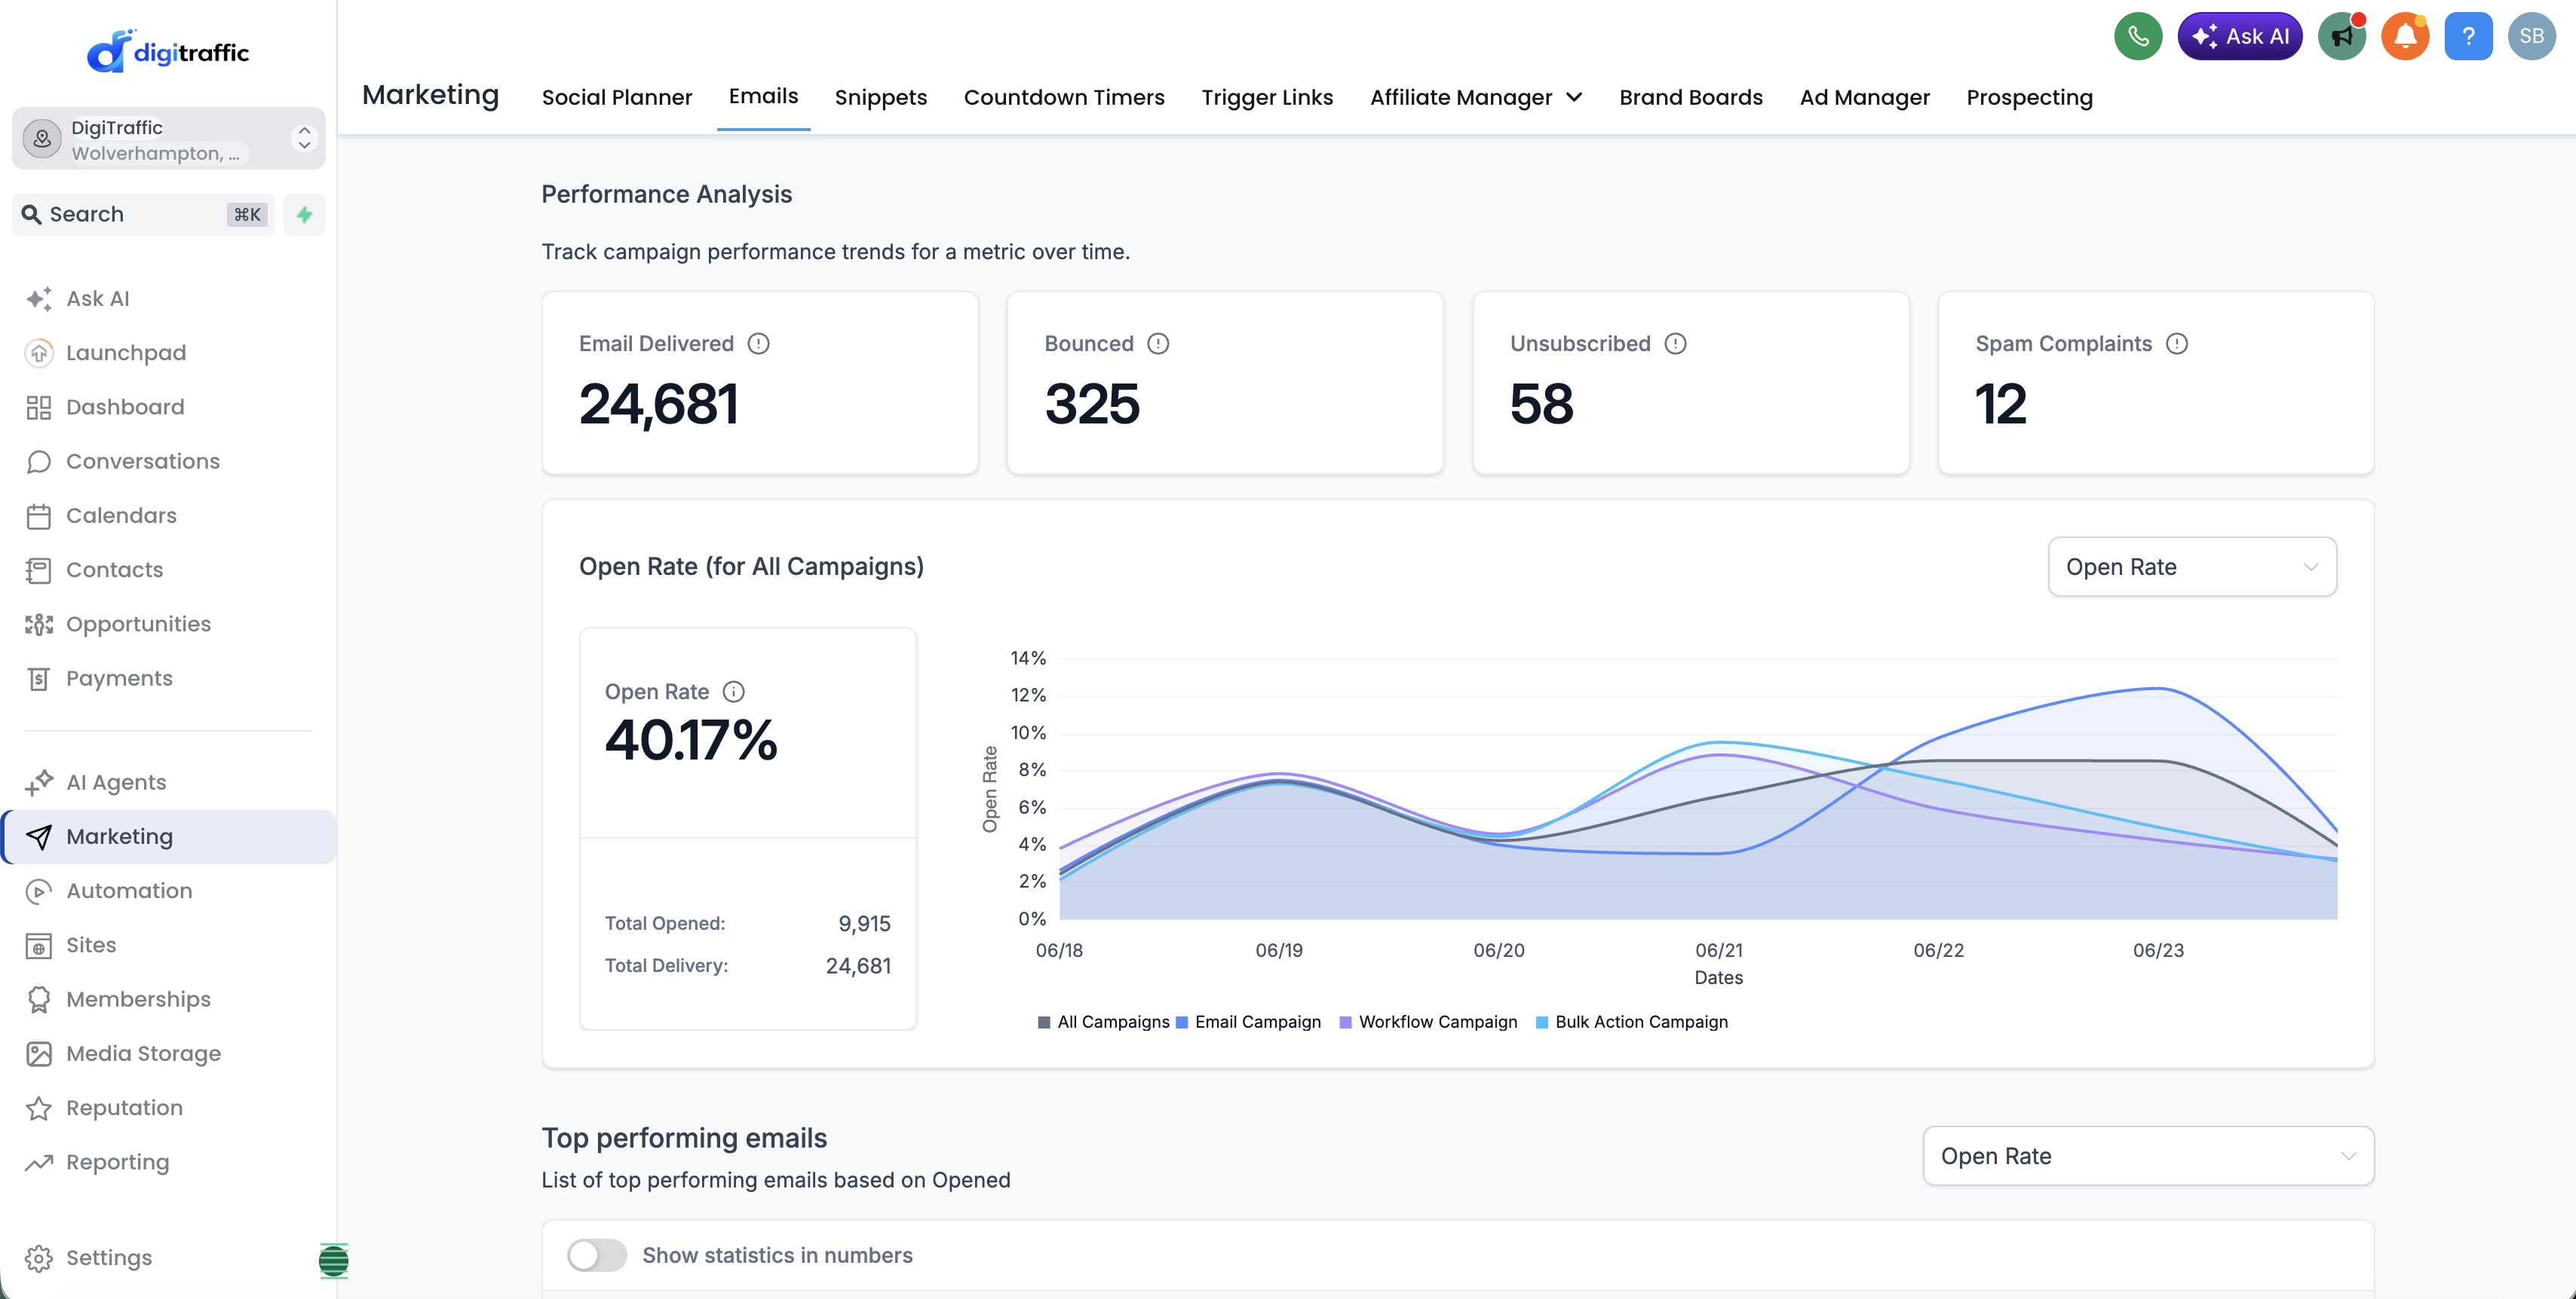
Task: Switch to the Snippets tab
Action: click(881, 97)
